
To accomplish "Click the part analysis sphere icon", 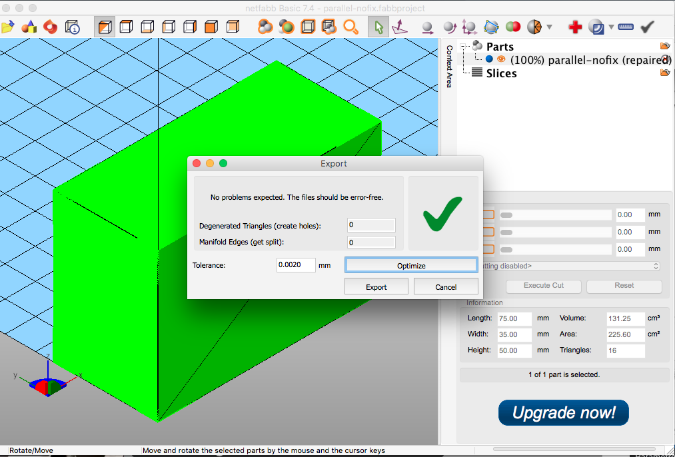I will pyautogui.click(x=596, y=27).
